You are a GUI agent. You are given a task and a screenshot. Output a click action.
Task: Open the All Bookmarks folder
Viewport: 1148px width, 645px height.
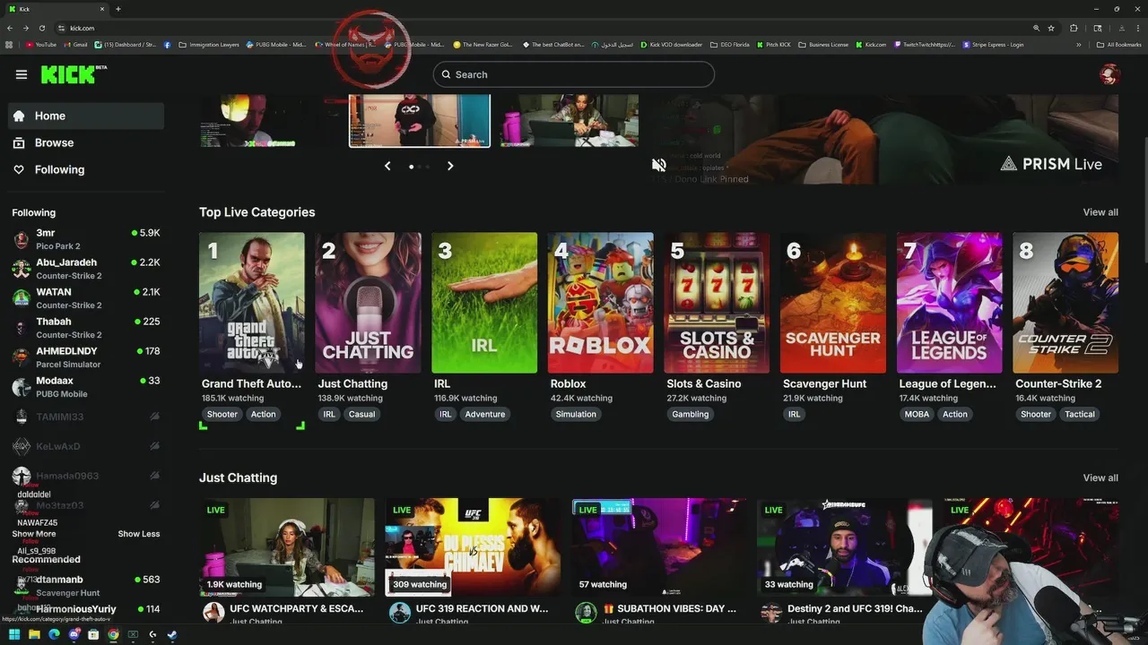click(1118, 45)
